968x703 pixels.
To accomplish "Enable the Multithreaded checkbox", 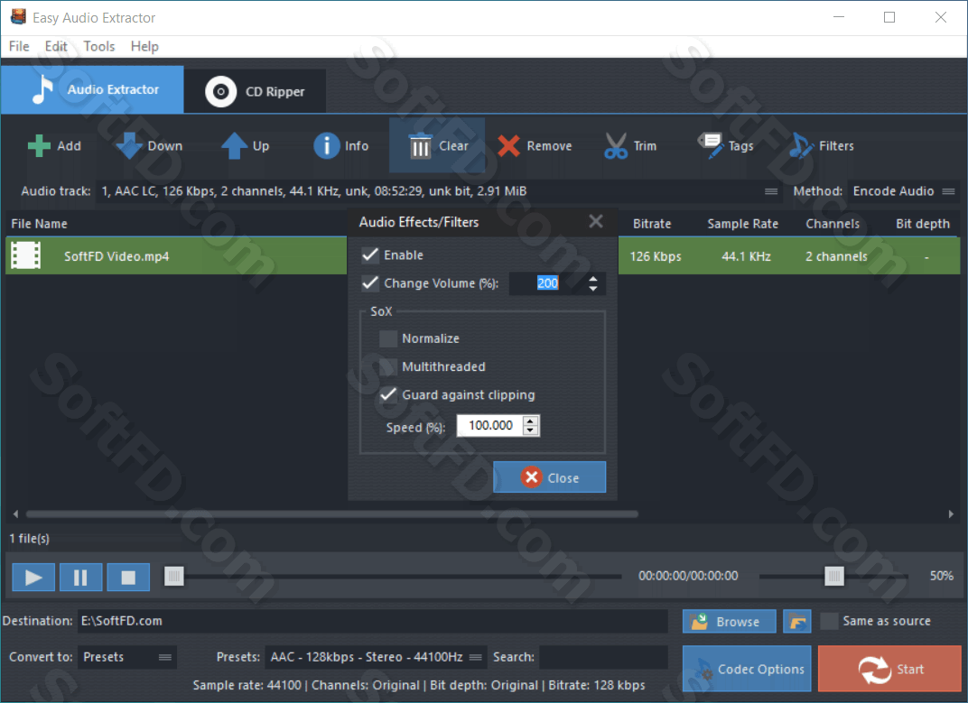I will [388, 366].
